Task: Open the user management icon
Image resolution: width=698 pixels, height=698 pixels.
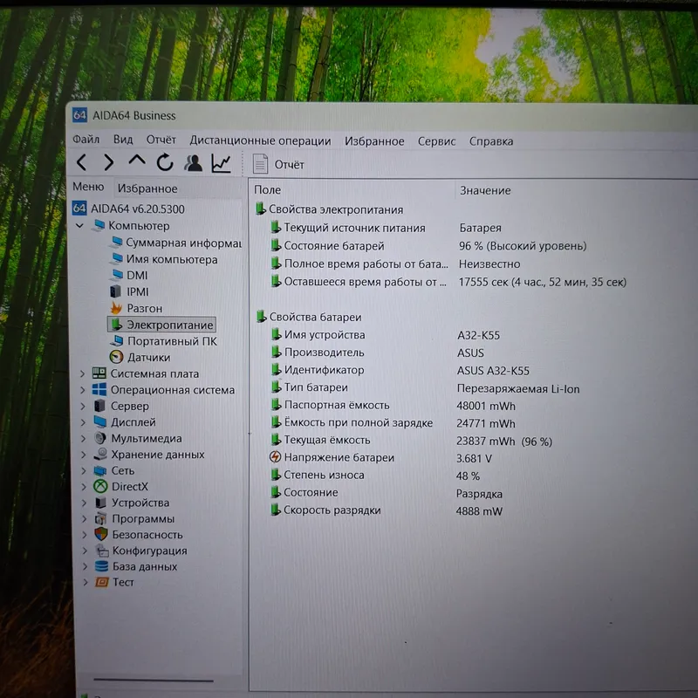Action: click(193, 163)
